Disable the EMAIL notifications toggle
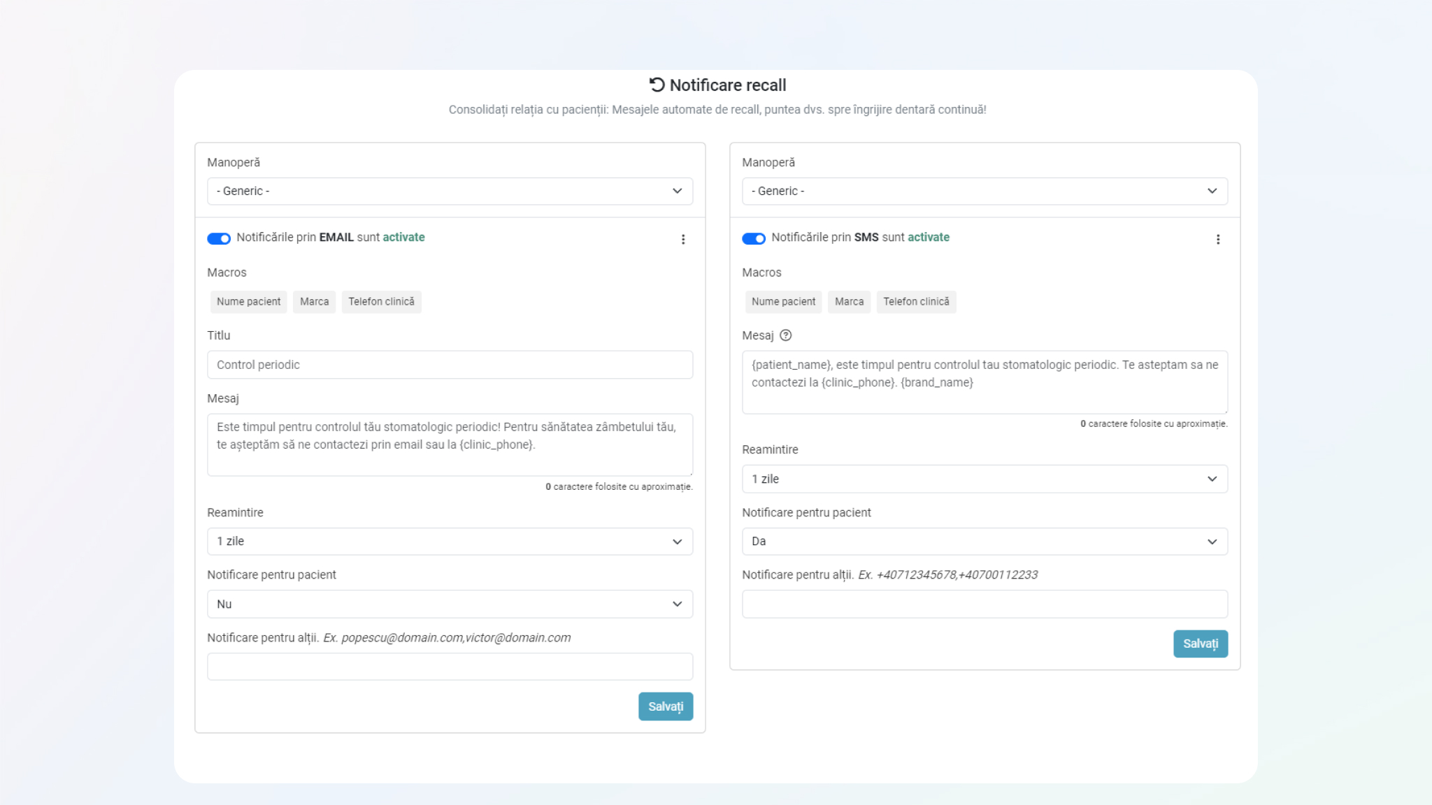 [x=219, y=238]
